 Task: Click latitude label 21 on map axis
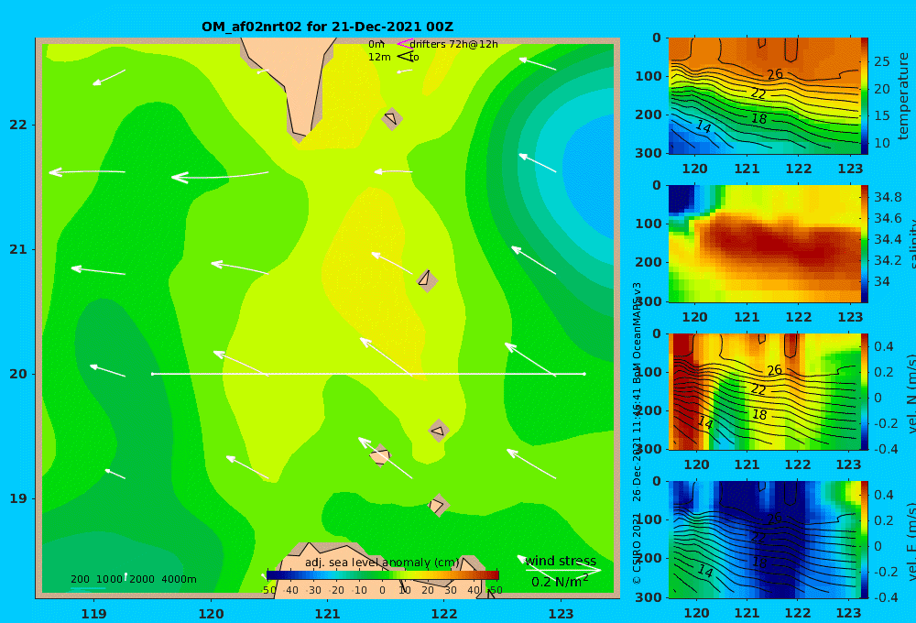[18, 249]
